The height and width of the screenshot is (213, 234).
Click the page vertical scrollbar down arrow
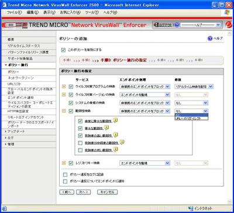pos(229,201)
